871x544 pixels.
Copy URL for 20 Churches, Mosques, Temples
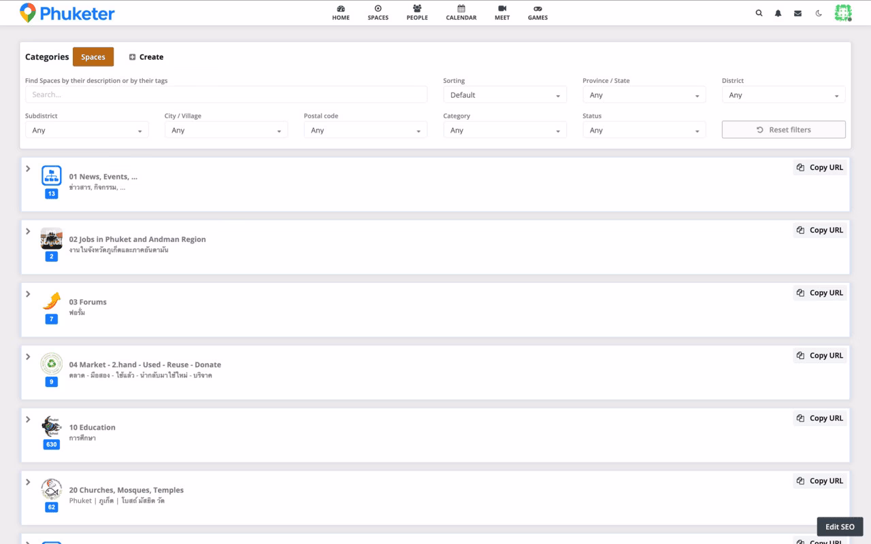click(x=820, y=481)
